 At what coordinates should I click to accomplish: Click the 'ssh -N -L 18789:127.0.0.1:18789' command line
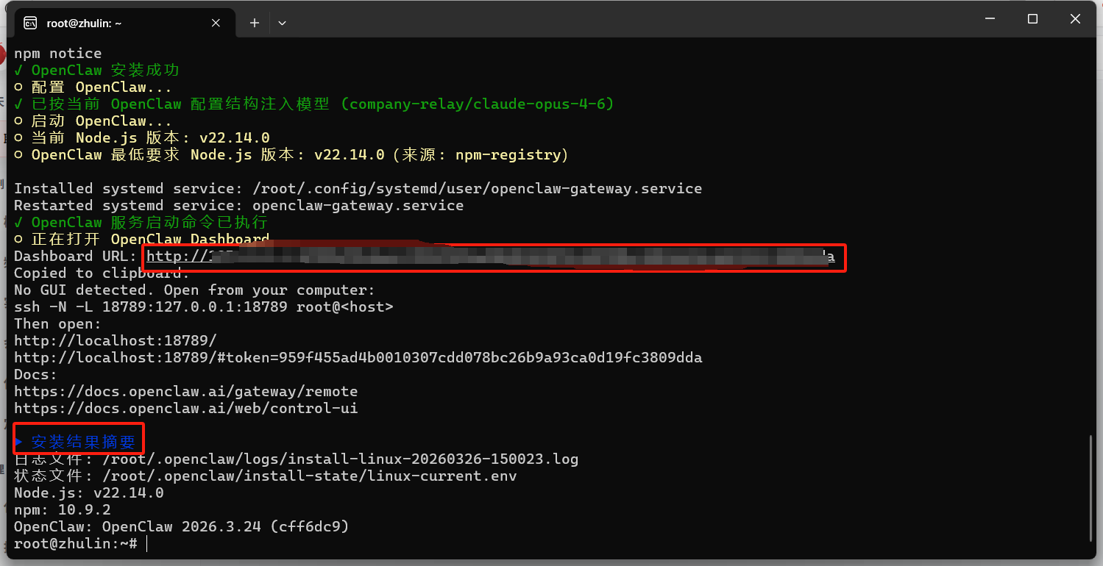pos(204,307)
